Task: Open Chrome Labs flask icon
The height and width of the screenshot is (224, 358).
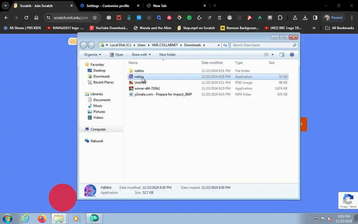Action: (x=295, y=18)
